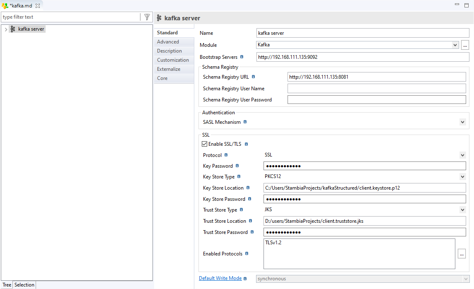Screen dimensions: 474x289
Task: Maximize the editor pane
Action: pyautogui.click(x=467, y=5)
